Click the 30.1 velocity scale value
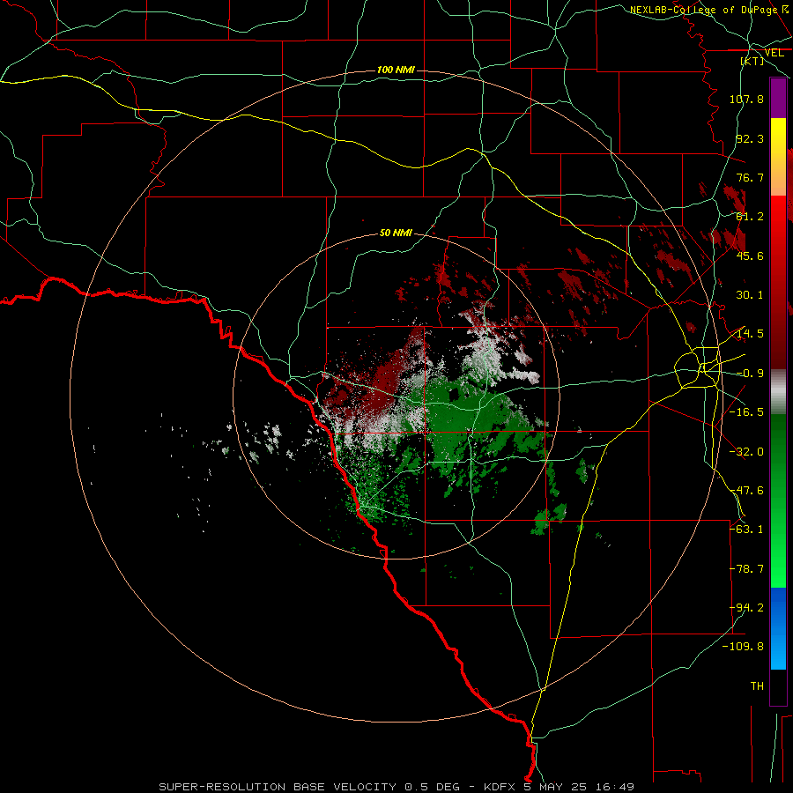Screen dimensions: 793x793 pyautogui.click(x=750, y=295)
